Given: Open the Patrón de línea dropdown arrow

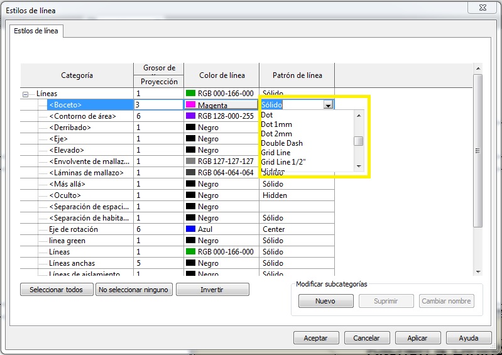Looking at the screenshot, I should (328, 105).
